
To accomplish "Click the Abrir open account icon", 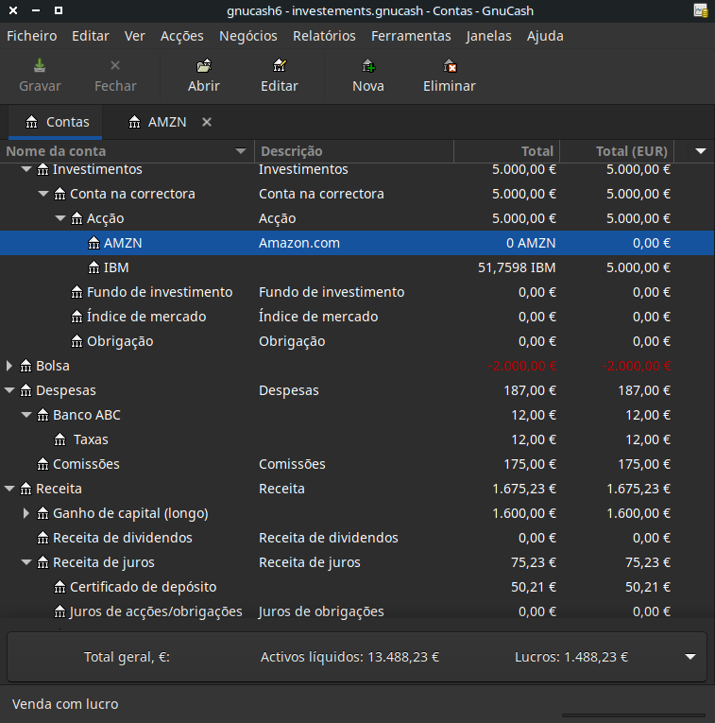I will coord(203,66).
